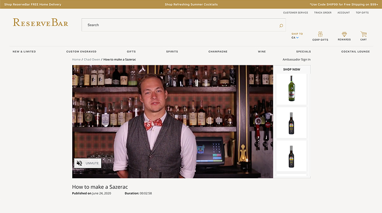The height and width of the screenshot is (213, 382).
Task: Open the Track Order link
Action: [323, 13]
